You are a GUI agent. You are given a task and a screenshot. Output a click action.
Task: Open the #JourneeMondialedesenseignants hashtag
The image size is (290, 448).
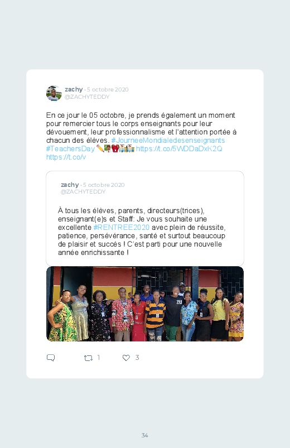pyautogui.click(x=168, y=140)
